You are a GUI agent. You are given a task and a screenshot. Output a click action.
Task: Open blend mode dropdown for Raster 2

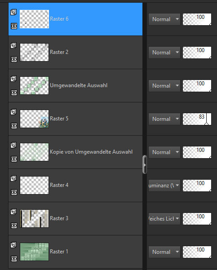point(164,53)
